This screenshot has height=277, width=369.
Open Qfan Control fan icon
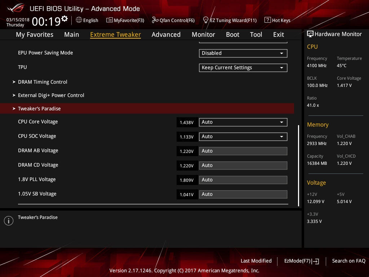point(155,20)
